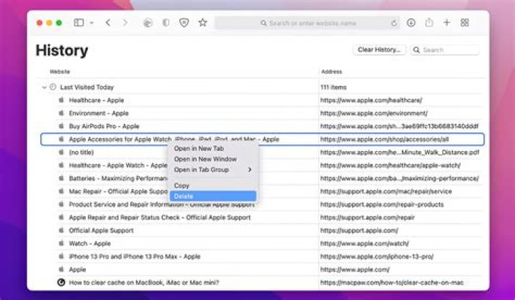This screenshot has height=300, width=515.
Task: Click the star bookmark icon
Action: click(x=202, y=22)
